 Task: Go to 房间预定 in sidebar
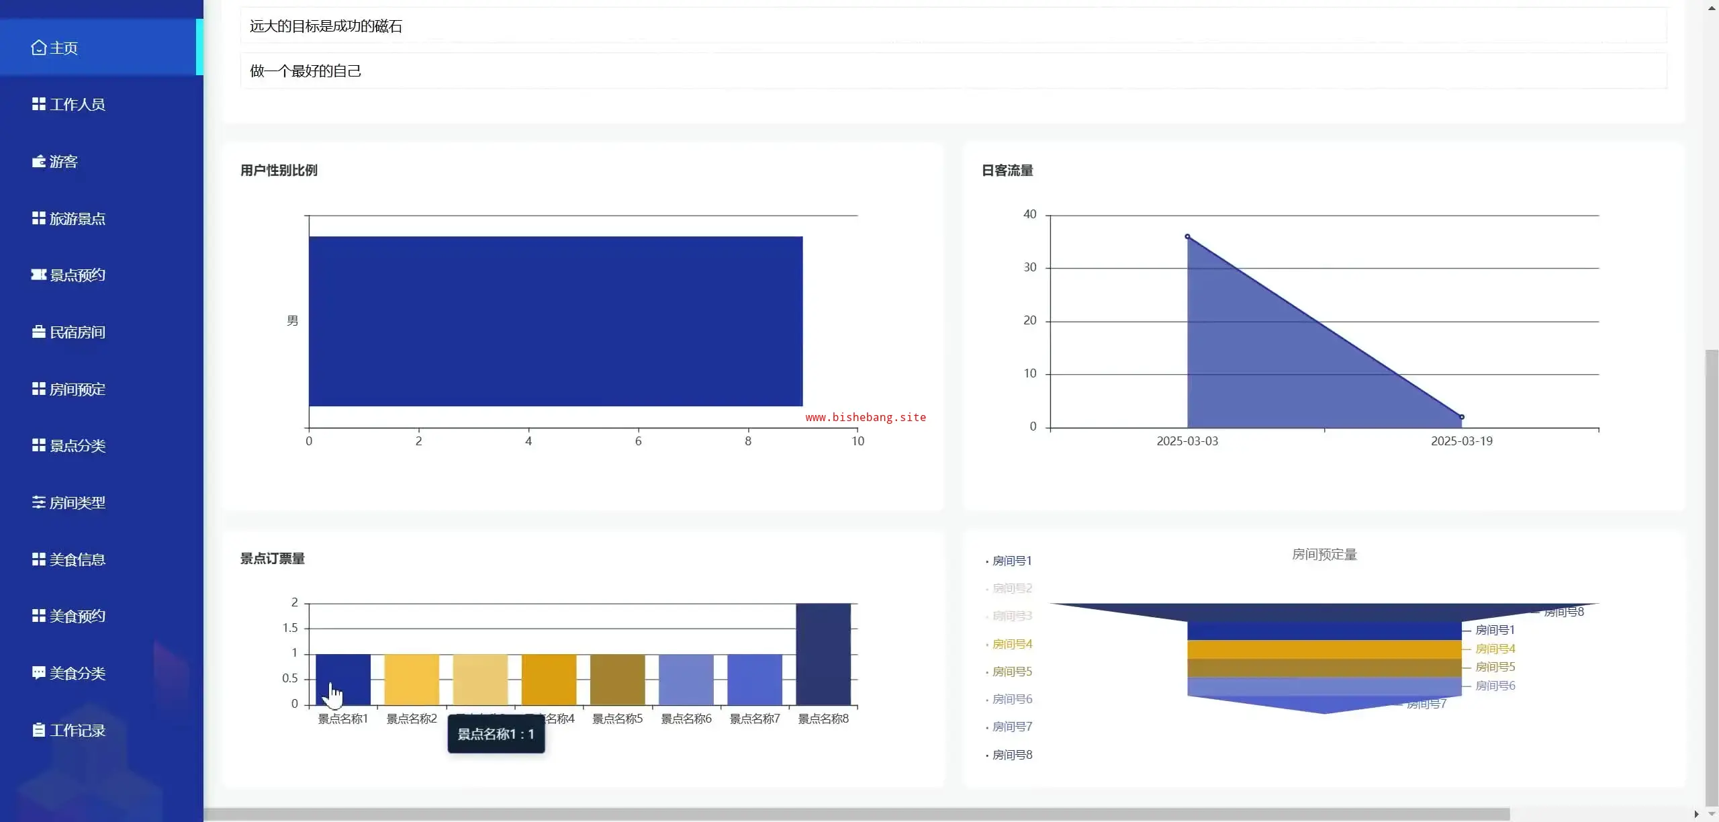coord(77,389)
